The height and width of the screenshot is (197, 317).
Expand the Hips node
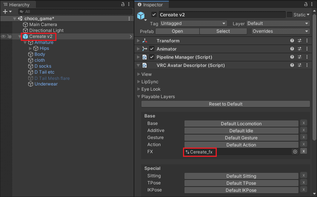coord(30,48)
